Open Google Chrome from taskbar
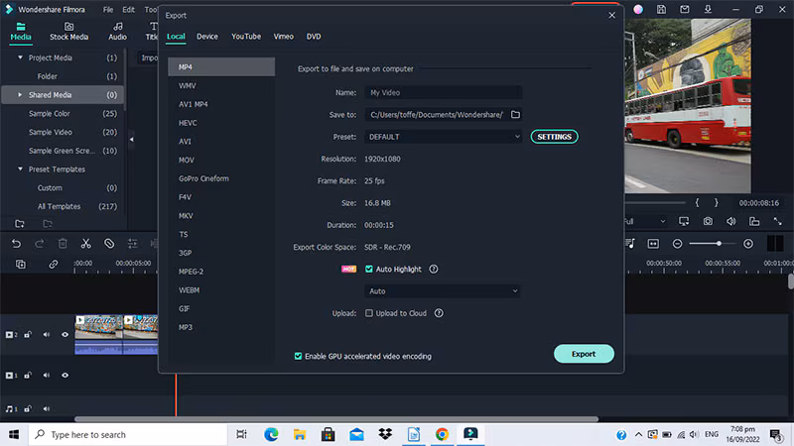This screenshot has height=446, width=794. tap(442, 434)
